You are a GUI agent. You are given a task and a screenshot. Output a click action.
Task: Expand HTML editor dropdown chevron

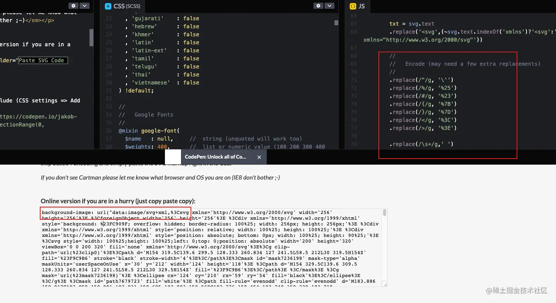(85, 6)
